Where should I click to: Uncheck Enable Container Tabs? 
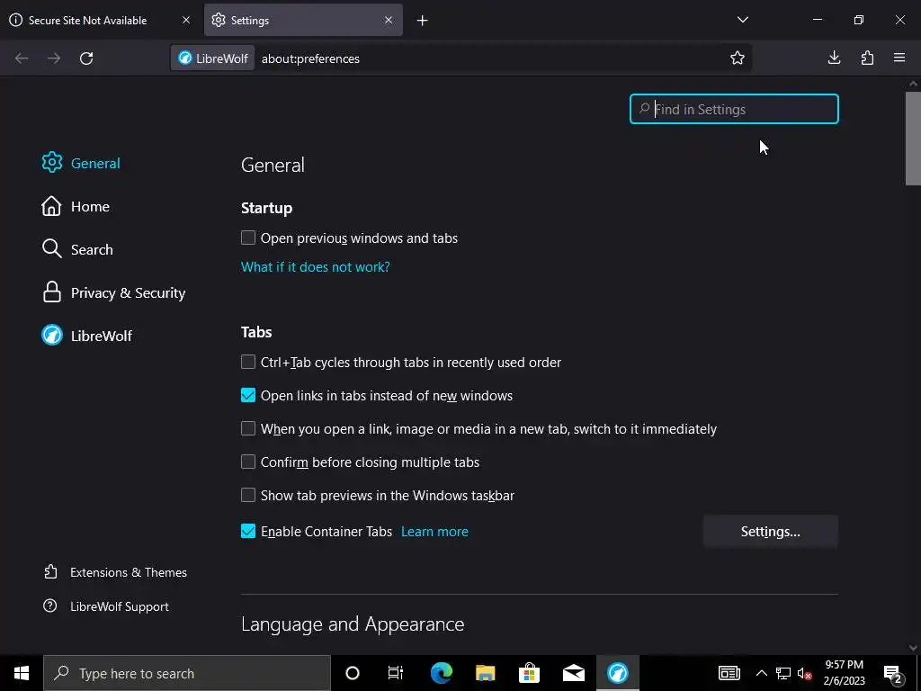(248, 531)
